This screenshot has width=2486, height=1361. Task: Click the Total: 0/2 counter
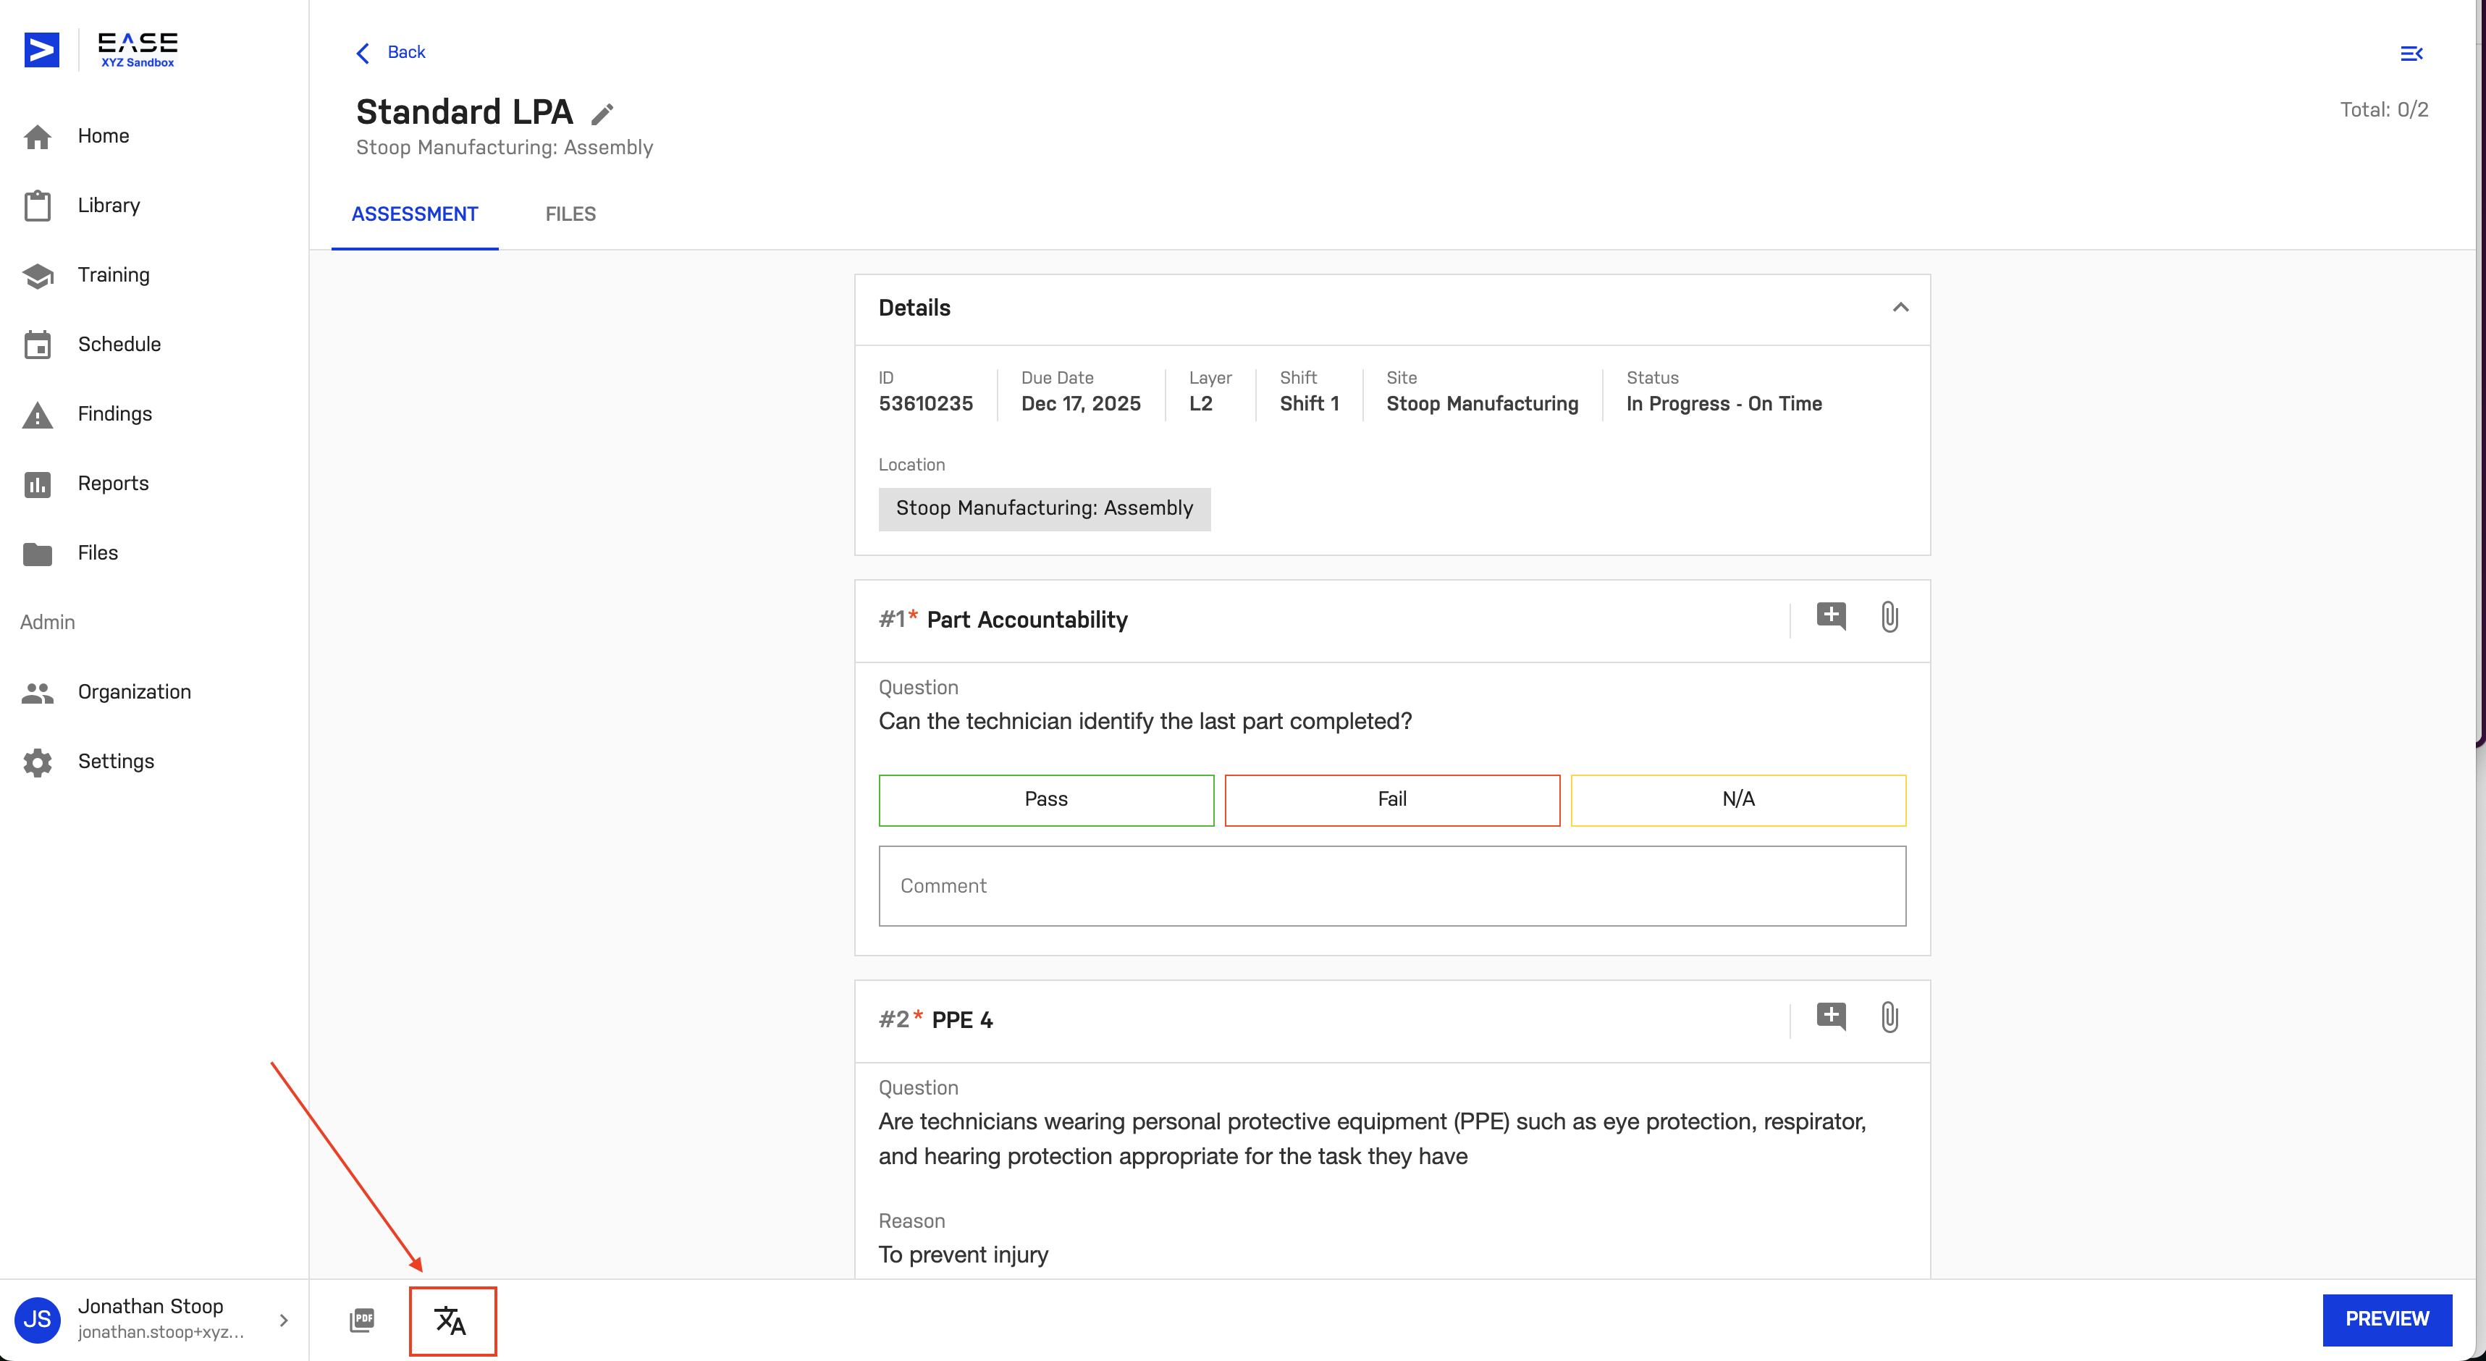pyautogui.click(x=2384, y=110)
